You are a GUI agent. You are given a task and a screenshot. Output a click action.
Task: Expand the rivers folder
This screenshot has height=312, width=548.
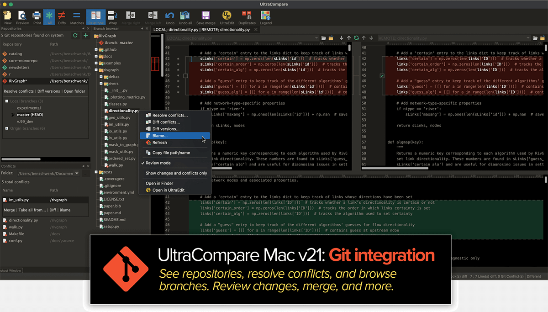(x=100, y=84)
